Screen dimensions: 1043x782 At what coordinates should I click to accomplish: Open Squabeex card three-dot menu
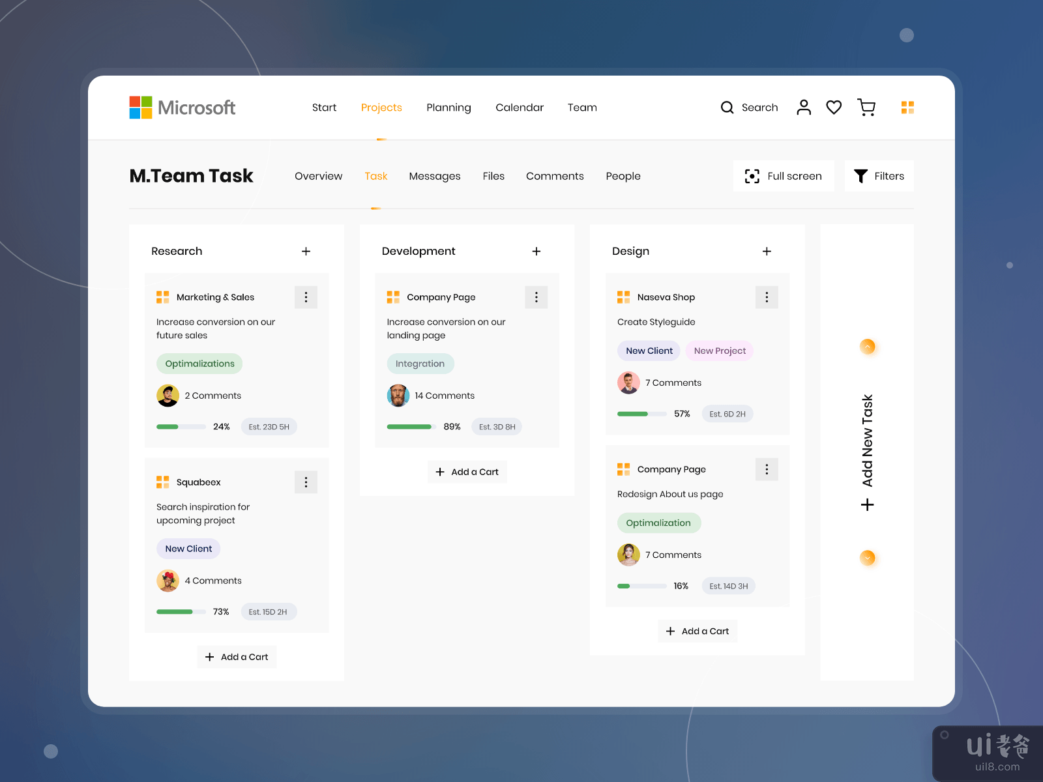coord(306,482)
